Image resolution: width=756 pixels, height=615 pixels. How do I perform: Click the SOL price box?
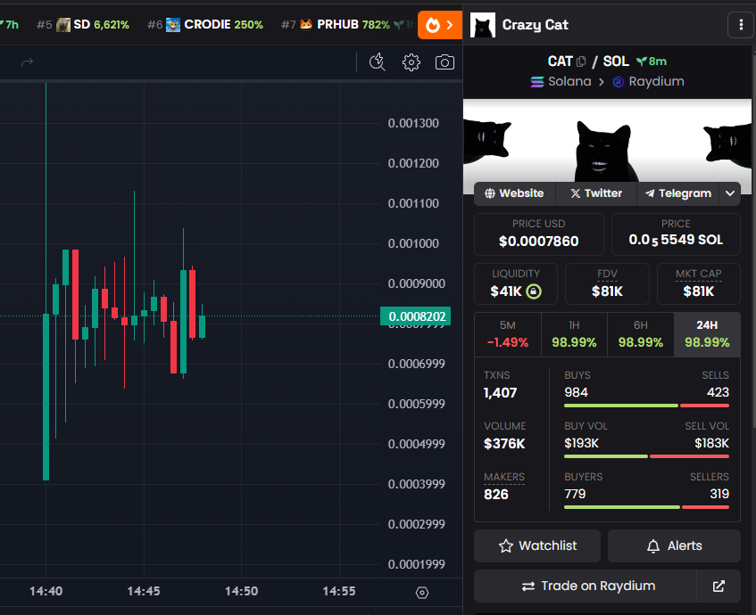[x=676, y=234]
